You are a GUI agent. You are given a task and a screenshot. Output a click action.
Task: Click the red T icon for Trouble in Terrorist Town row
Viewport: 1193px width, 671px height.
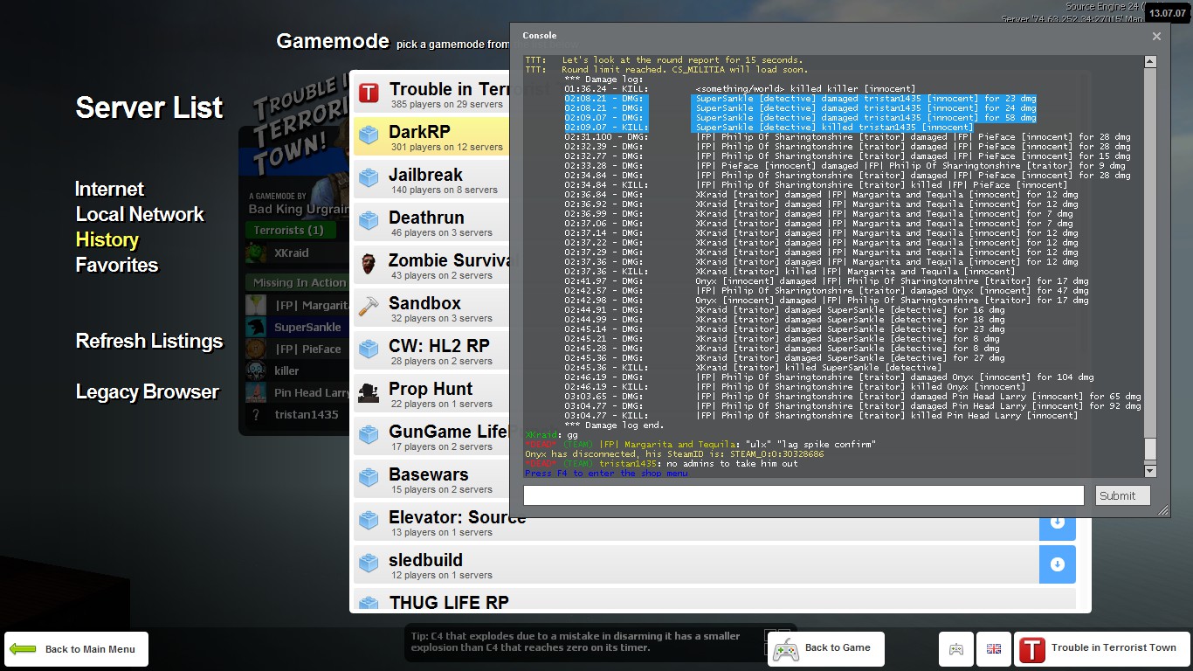[x=369, y=93]
